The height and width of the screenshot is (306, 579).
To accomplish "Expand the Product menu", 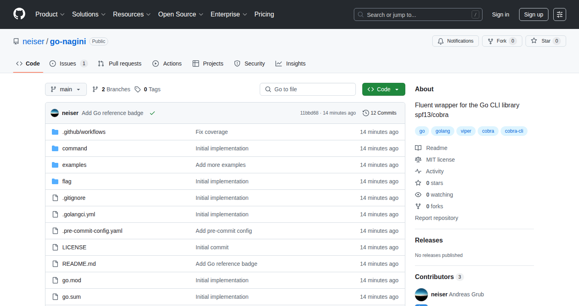I will point(50,14).
